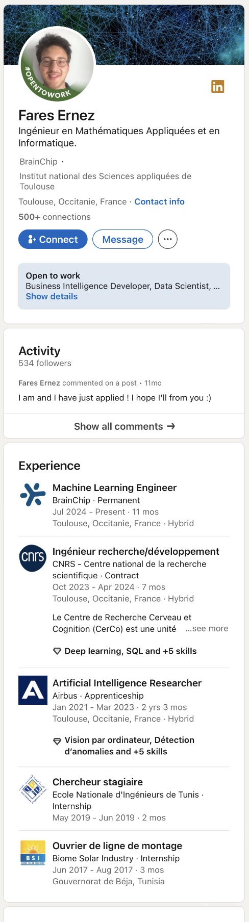Screen dimensions: 249x922
Task: Open Deep learning, SQL and +5 skills
Action: (x=131, y=651)
